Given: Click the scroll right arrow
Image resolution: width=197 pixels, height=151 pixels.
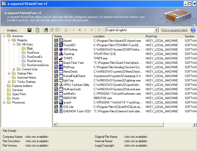Looking at the screenshot, I should tap(194, 125).
